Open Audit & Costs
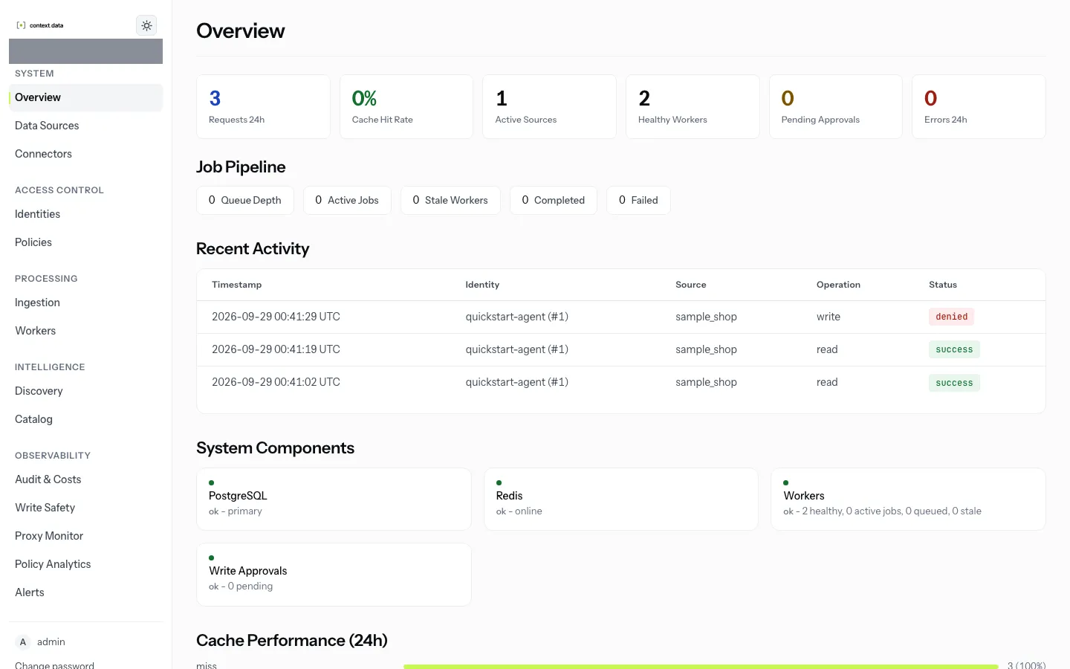 point(86,479)
